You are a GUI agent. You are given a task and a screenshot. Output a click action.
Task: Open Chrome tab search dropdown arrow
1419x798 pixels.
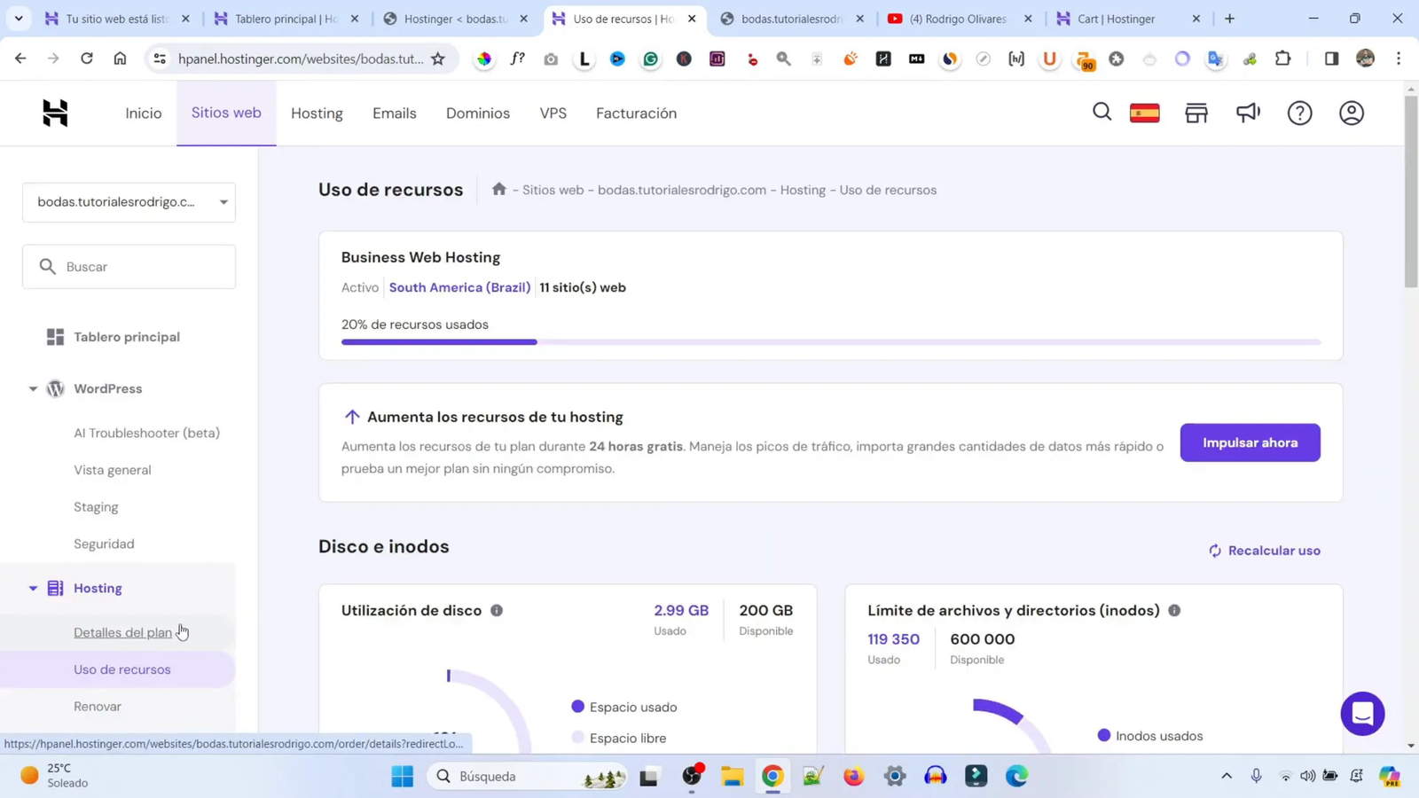(x=19, y=18)
